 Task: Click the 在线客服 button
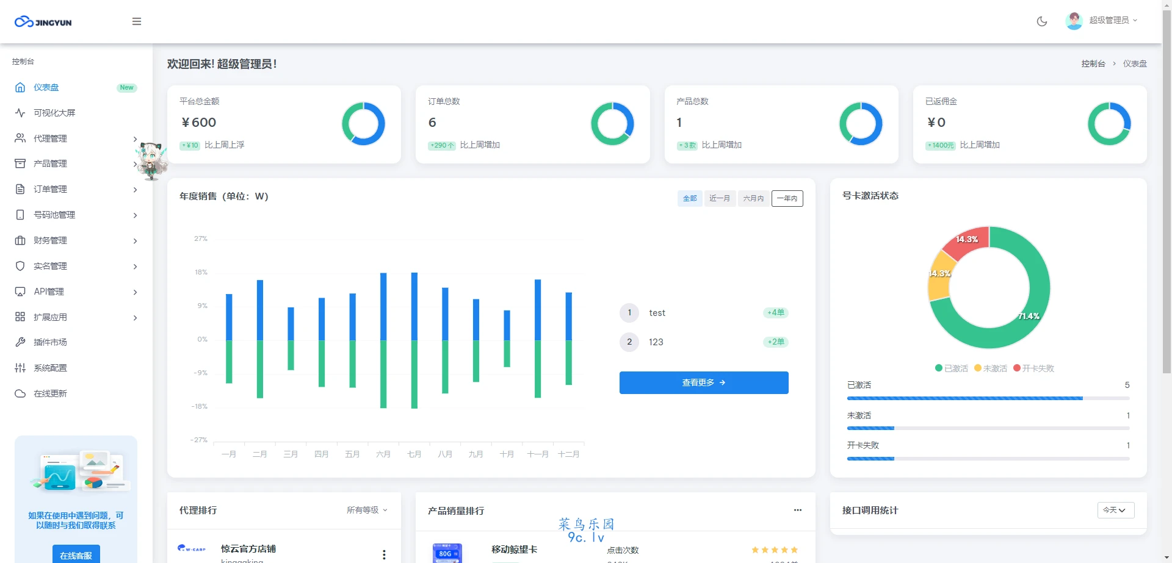(76, 555)
